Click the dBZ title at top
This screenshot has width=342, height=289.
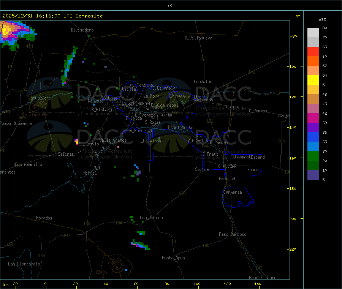(171, 6)
